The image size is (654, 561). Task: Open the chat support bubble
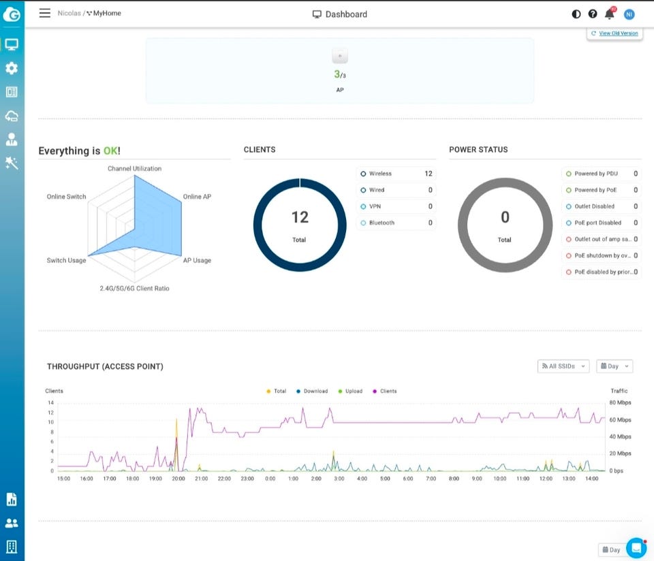(636, 547)
